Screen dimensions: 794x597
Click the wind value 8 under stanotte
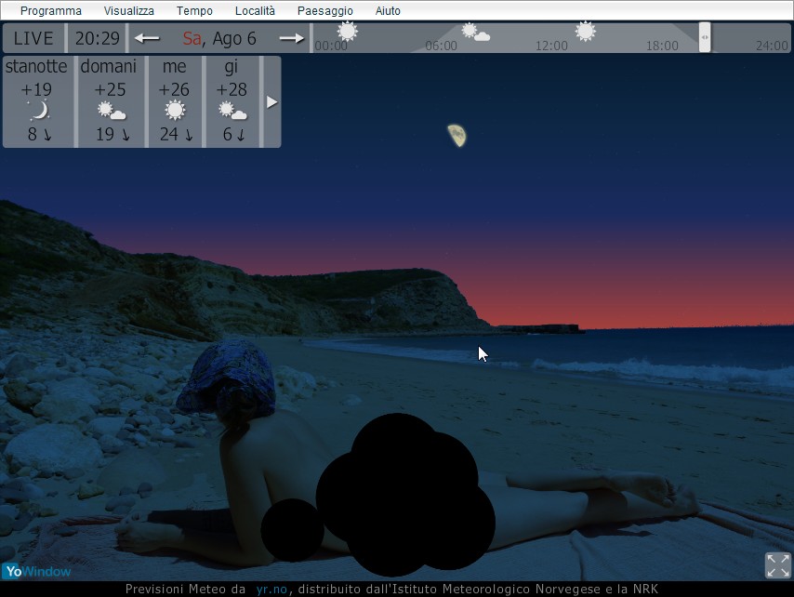coord(33,134)
